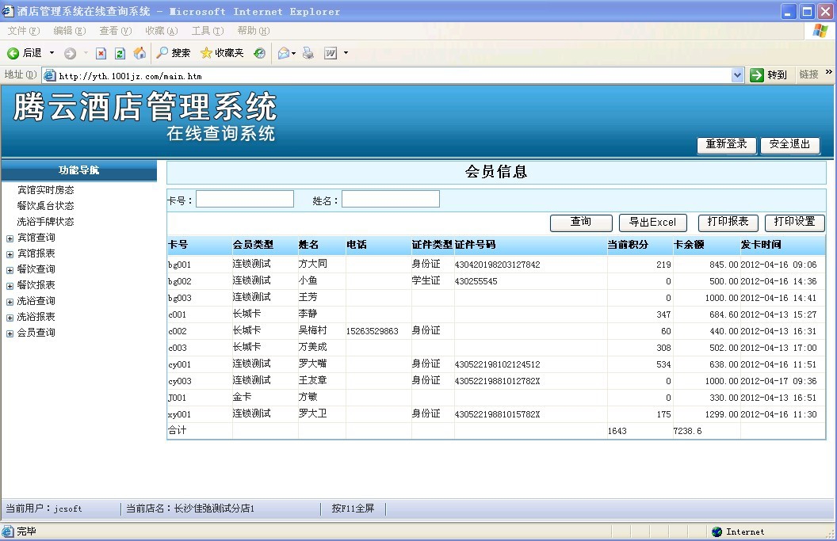
Task: Focus the 姓名 input field
Action: (391, 199)
